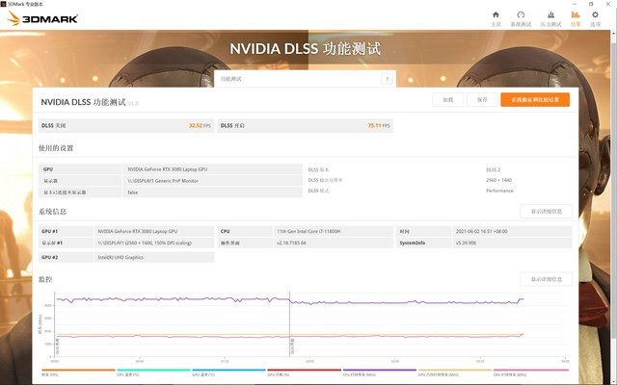Viewport: 617px width, 385px height.
Task: Close the 3DMark window
Action: click(x=607, y=4)
